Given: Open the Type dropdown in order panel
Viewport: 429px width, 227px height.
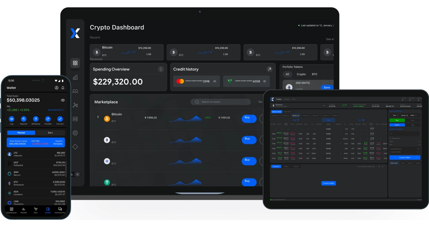Looking at the screenshot, I should coord(394,115).
